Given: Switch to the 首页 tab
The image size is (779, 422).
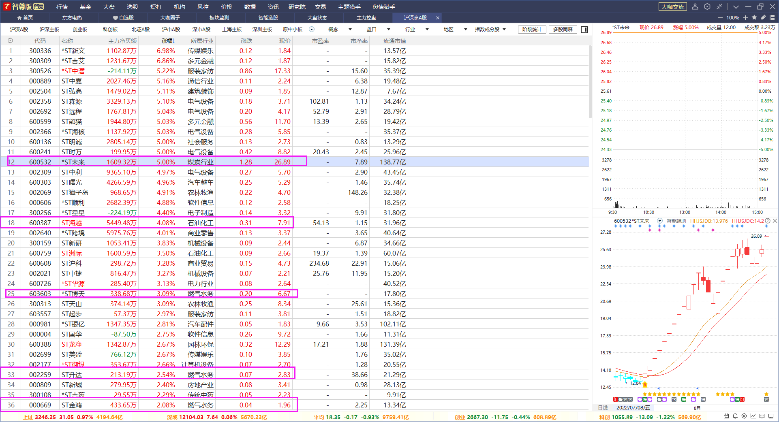Looking at the screenshot, I should [25, 18].
